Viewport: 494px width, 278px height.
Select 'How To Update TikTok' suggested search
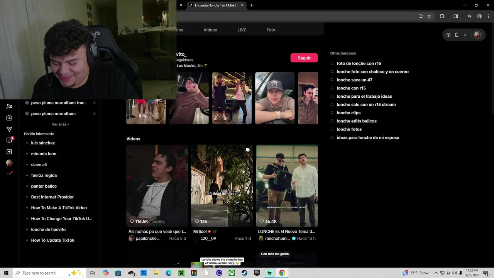(x=53, y=240)
